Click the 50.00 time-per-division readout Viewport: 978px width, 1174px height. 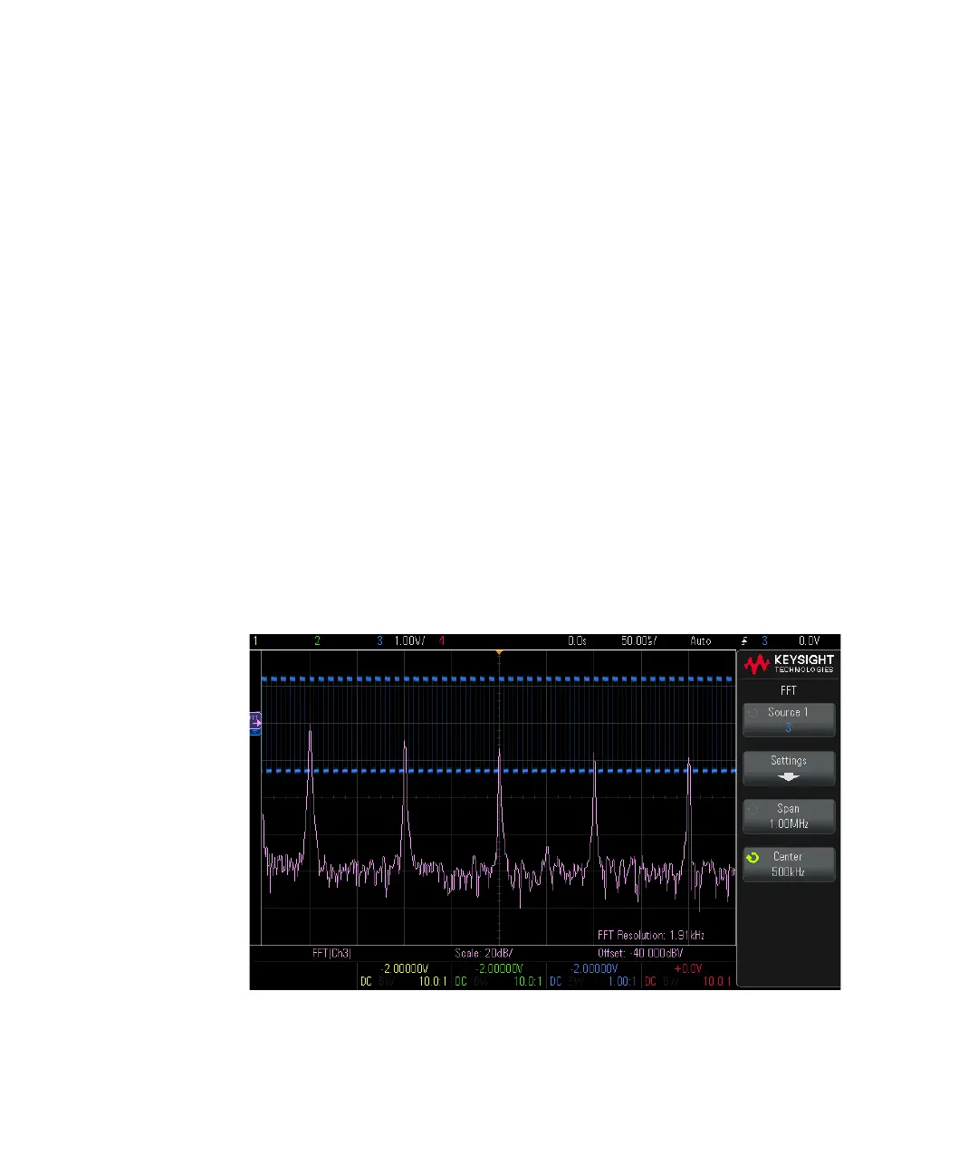pos(638,641)
